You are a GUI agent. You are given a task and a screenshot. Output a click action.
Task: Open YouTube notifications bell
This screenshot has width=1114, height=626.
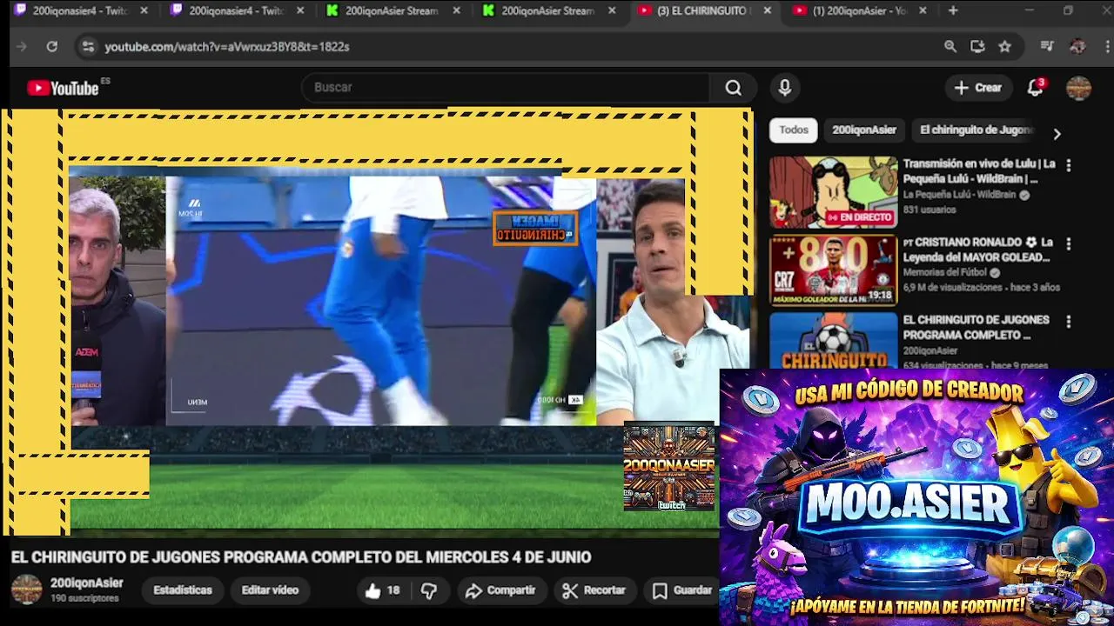(1035, 88)
